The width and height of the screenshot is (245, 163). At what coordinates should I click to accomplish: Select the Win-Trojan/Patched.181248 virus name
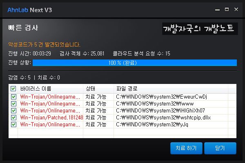pyautogui.click(x=51, y=117)
